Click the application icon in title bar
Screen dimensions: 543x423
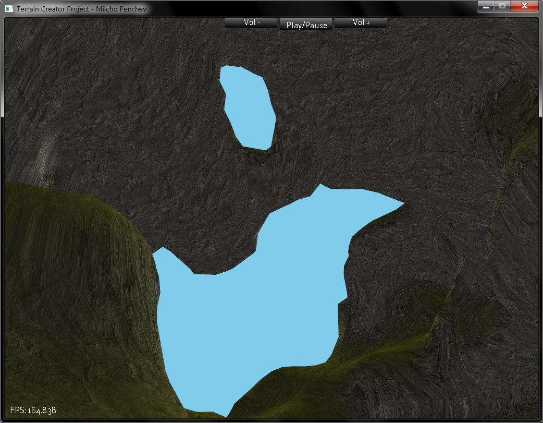coord(9,9)
